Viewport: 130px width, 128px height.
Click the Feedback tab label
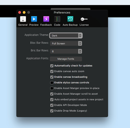(46, 25)
